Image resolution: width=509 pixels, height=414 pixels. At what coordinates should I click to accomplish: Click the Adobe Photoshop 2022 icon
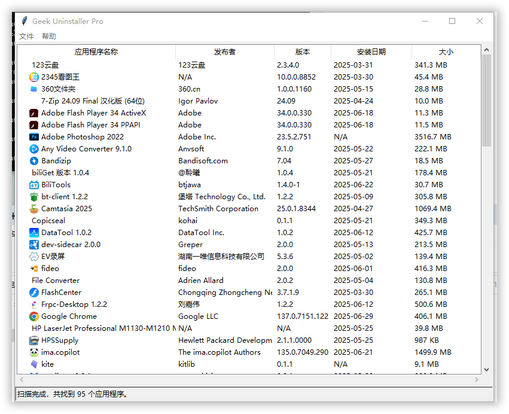click(33, 137)
